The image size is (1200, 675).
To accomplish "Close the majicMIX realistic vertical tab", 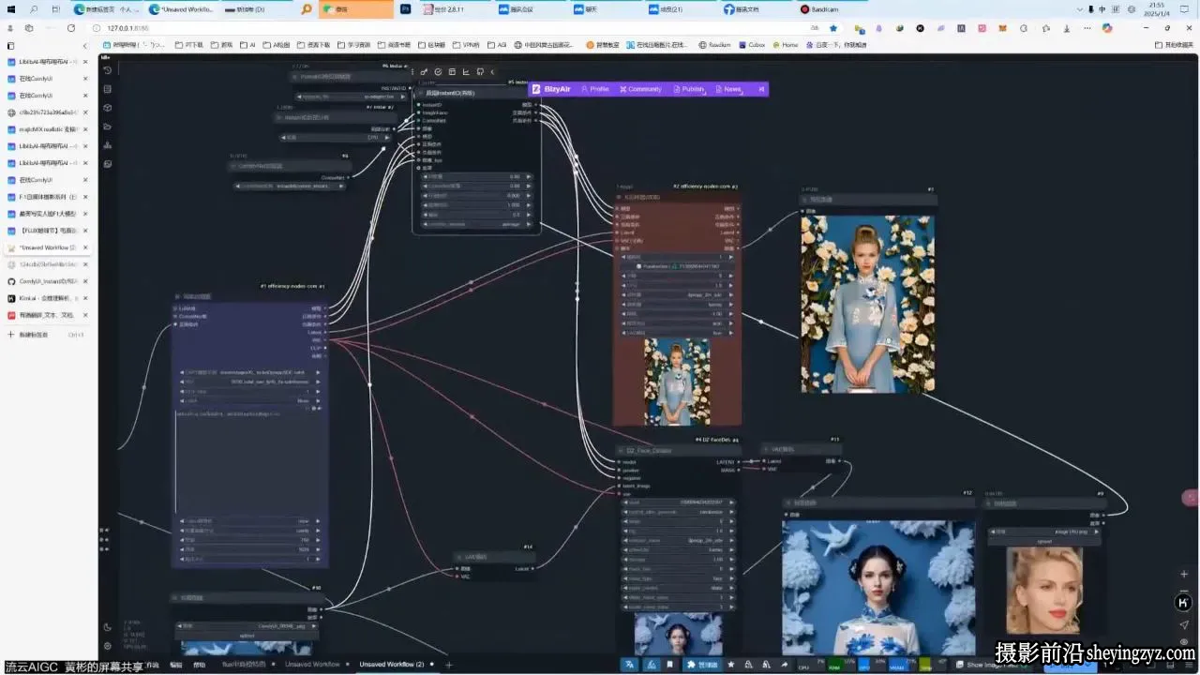I will (85, 129).
